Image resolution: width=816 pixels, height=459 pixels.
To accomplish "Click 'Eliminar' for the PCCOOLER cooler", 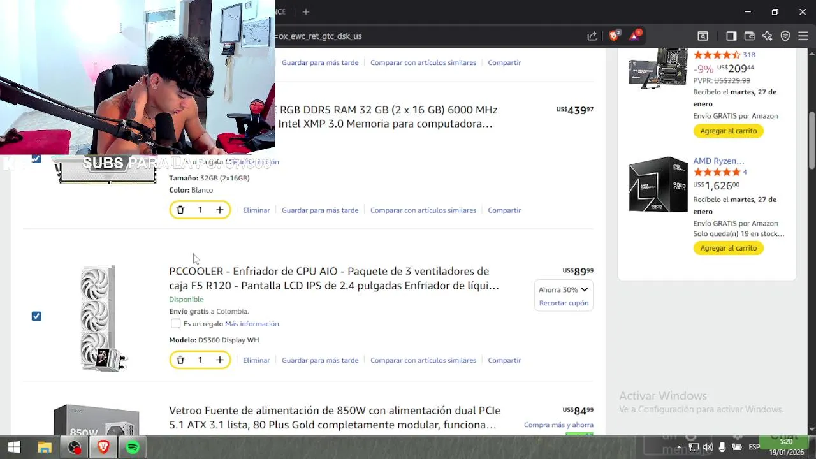I will tap(256, 360).
